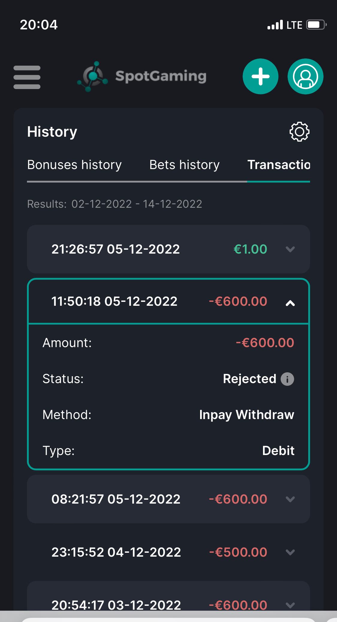Collapse the 11:50:18 transaction details
The image size is (337, 622).
point(290,303)
